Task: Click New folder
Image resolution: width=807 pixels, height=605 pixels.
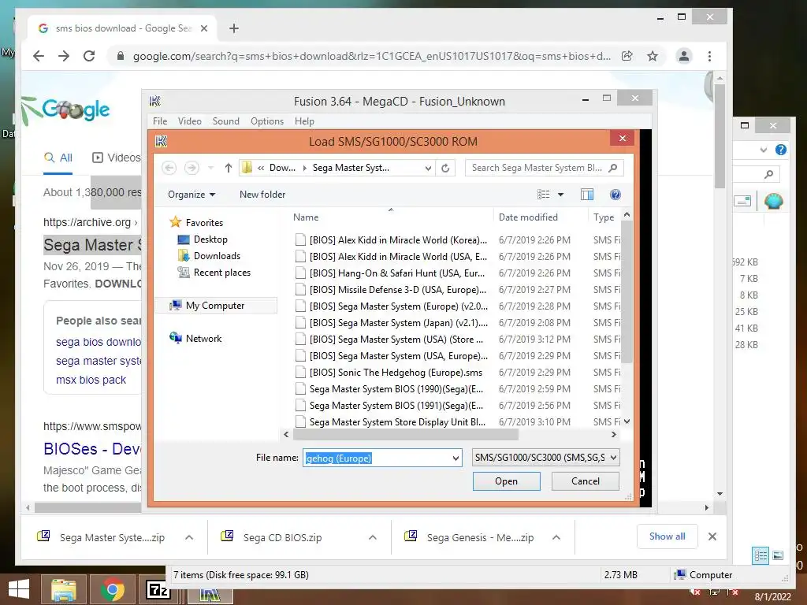Action: pyautogui.click(x=262, y=195)
